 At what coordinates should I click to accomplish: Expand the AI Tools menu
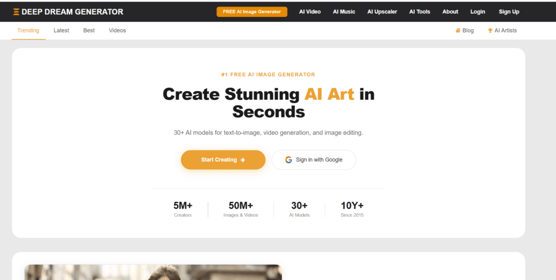click(x=419, y=11)
